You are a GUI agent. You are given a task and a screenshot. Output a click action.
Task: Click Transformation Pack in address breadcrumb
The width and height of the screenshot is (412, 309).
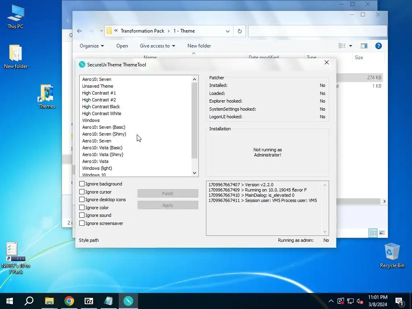click(x=142, y=31)
